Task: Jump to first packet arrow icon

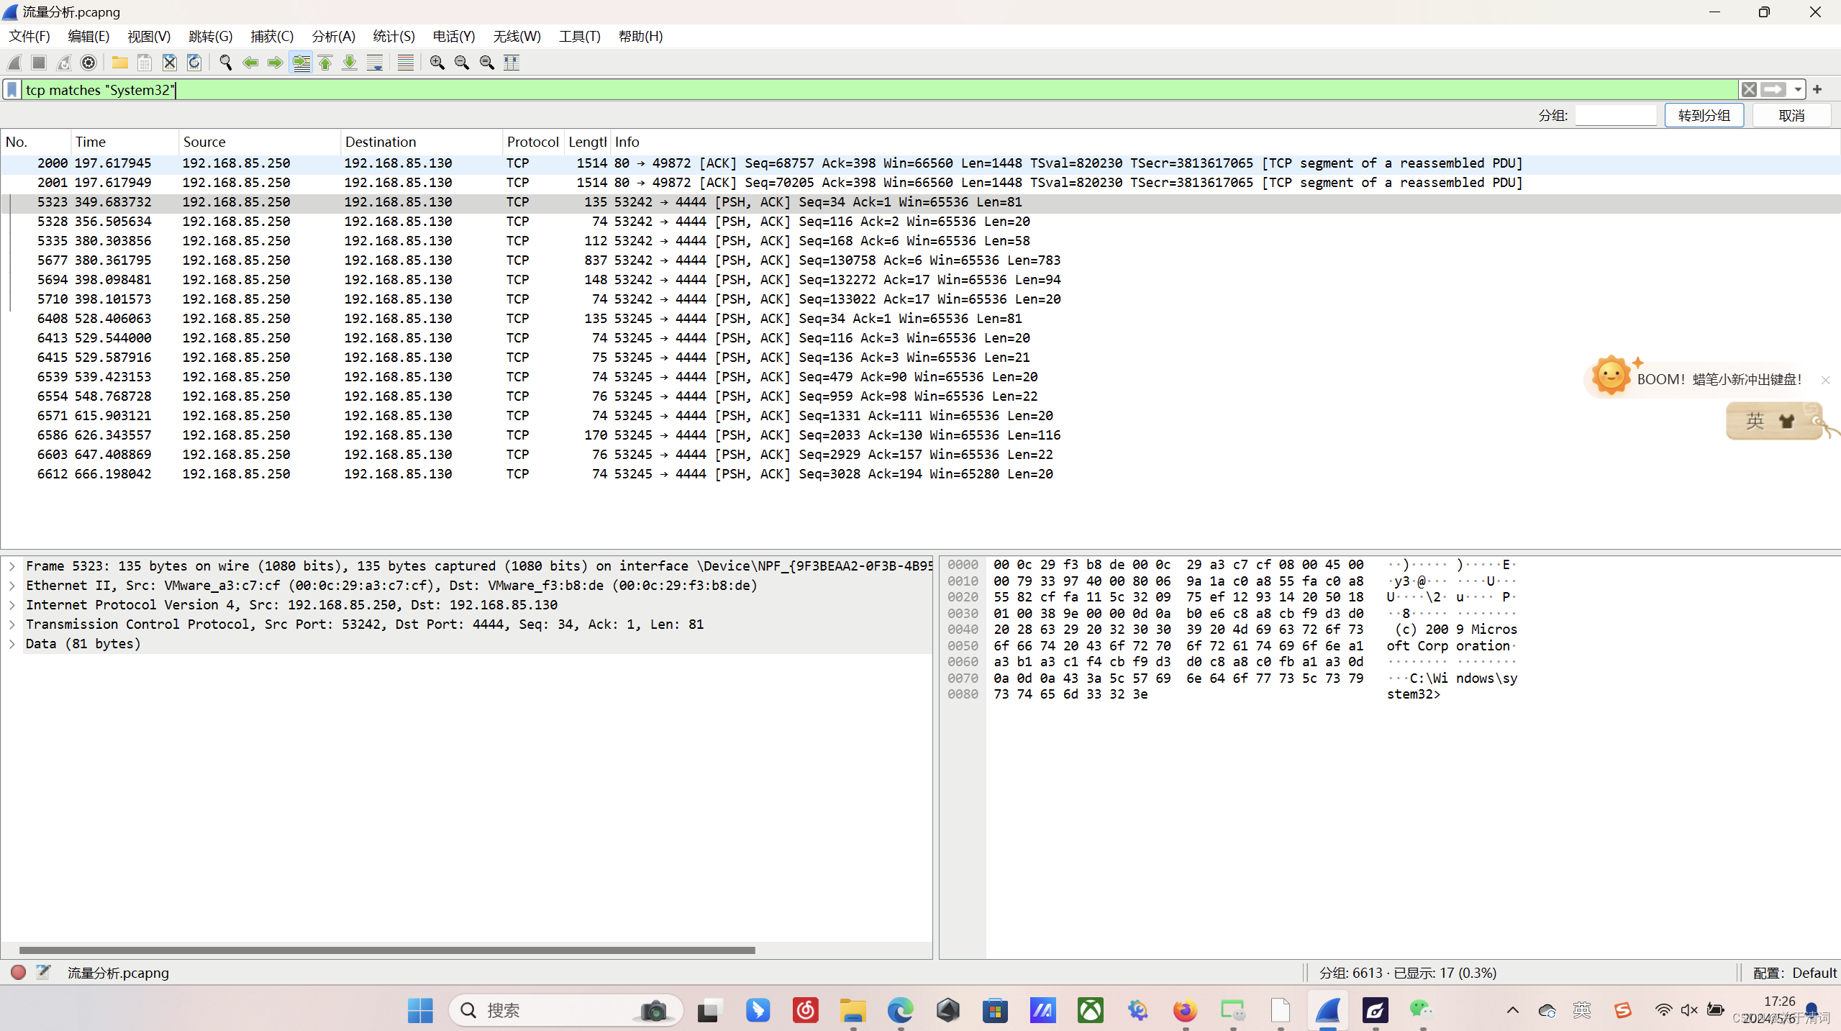Action: pos(325,63)
